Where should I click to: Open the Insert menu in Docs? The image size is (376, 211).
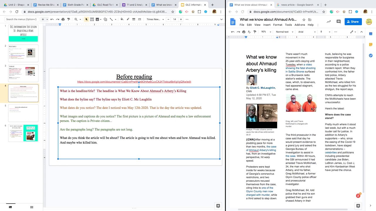(267, 25)
